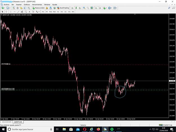The width and height of the screenshot is (176, 132).
Task: Select the Cursor arrow tool
Action: (3, 12)
